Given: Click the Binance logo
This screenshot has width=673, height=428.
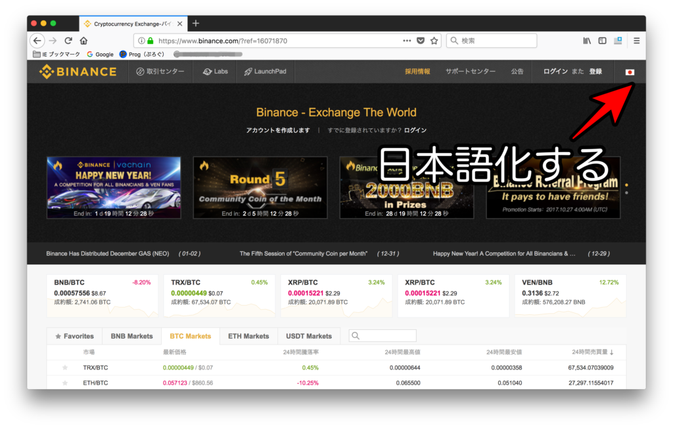Looking at the screenshot, I should [78, 72].
